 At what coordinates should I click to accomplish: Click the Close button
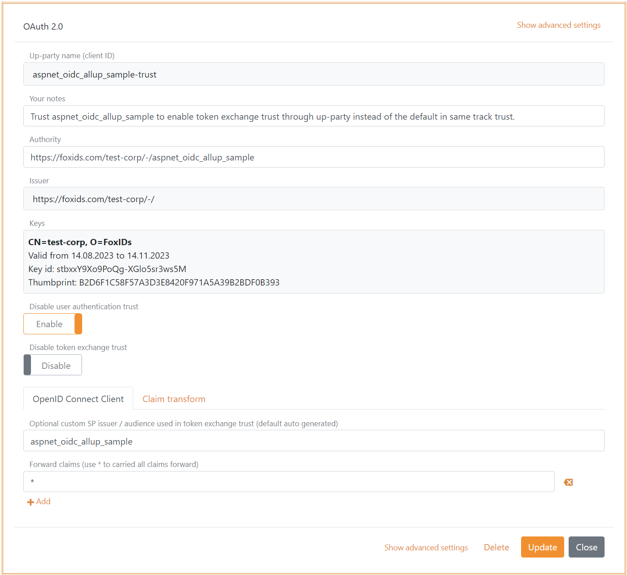tap(586, 547)
